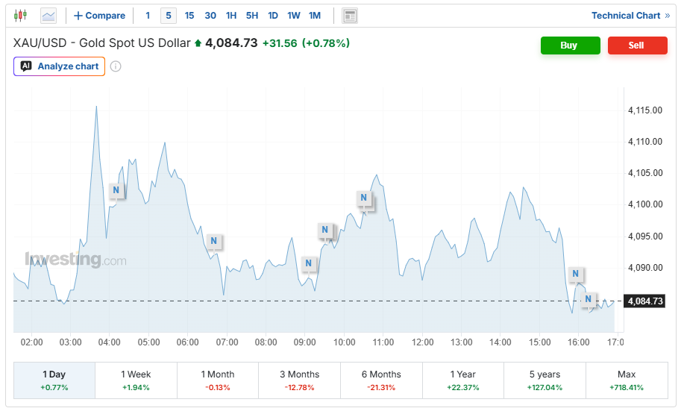
Task: Open news marker near 06:40
Action: click(x=214, y=241)
